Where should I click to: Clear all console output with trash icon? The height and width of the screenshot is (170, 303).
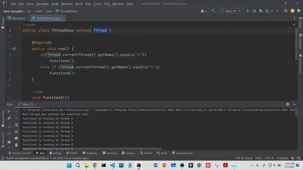click(x=17, y=145)
